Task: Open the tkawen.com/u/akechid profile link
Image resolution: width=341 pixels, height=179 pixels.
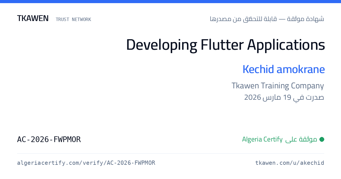Action: [x=290, y=163]
